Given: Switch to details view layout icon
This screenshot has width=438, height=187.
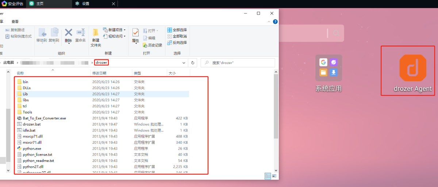Looking at the screenshot, I should (268, 176).
